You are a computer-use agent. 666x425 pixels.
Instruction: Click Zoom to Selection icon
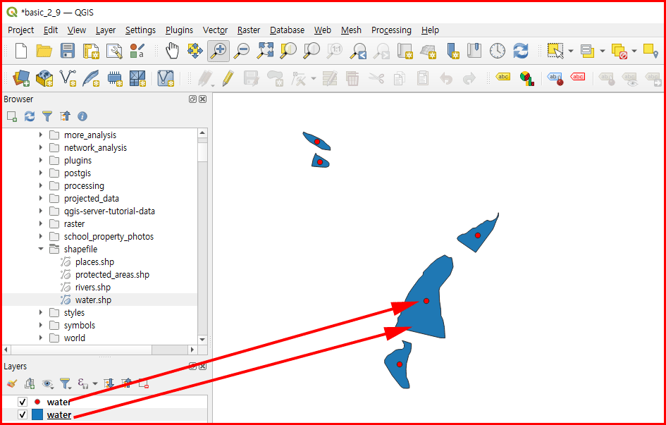pos(288,51)
